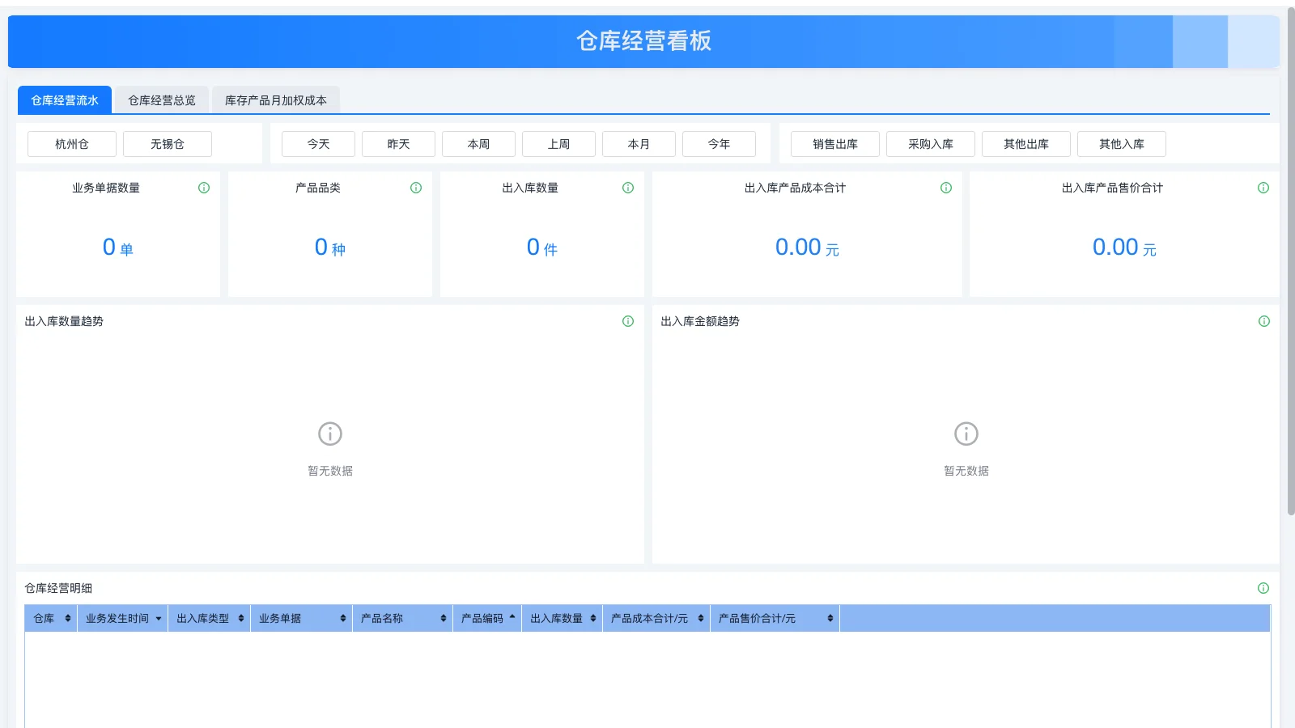Select the 本月 time filter
This screenshot has height=728, width=1295.
point(639,144)
